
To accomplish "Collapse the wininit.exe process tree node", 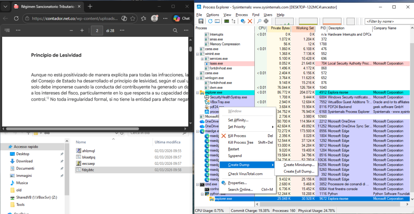I will (x=197, y=54).
